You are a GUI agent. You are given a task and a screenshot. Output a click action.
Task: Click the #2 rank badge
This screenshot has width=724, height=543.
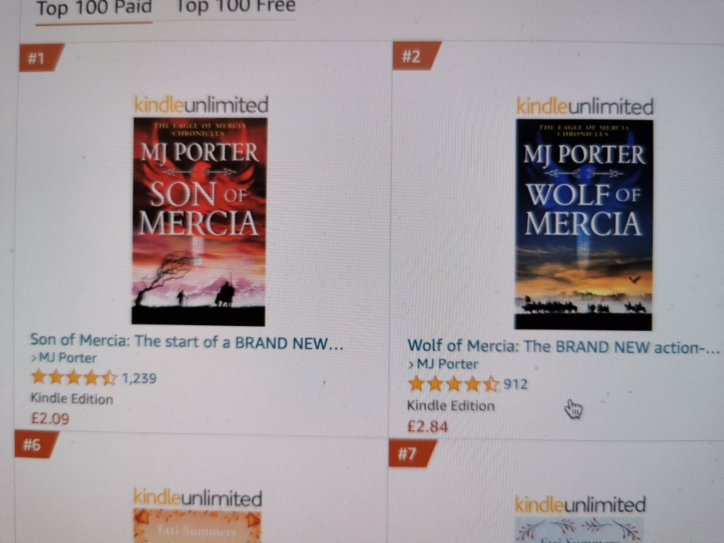tap(416, 56)
